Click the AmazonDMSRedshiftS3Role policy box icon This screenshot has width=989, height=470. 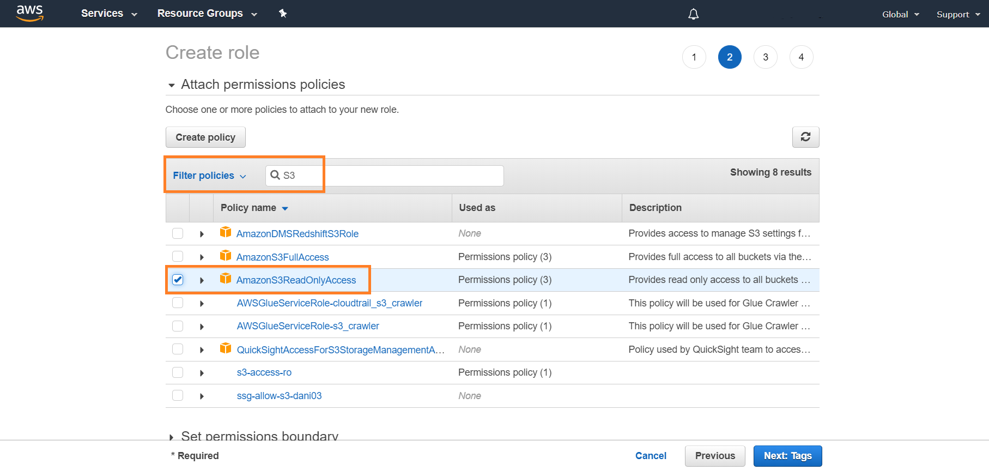point(226,232)
